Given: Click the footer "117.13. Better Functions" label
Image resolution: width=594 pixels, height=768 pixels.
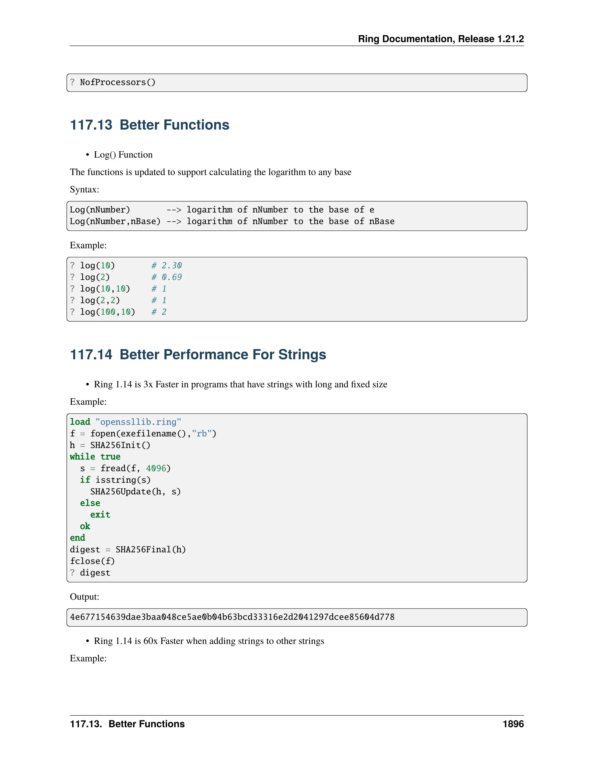Looking at the screenshot, I should click(x=127, y=724).
